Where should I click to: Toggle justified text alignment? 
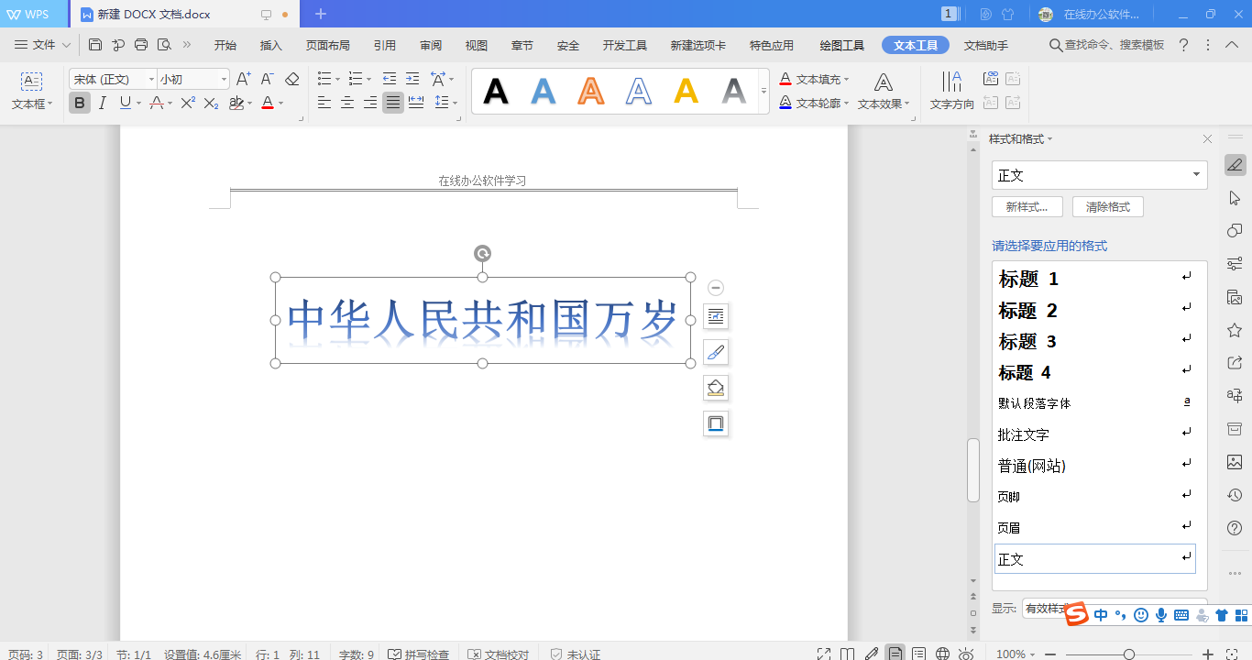pos(393,104)
